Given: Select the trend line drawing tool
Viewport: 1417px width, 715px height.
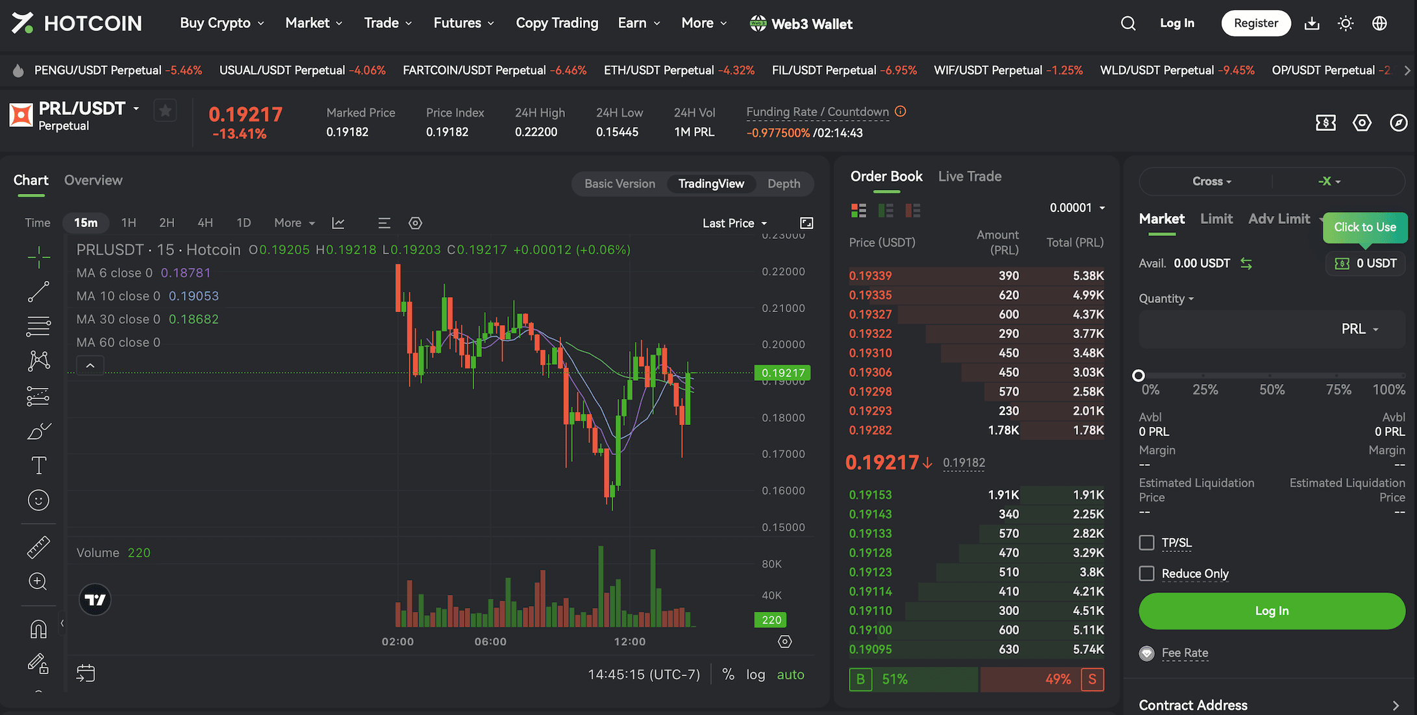Looking at the screenshot, I should coord(38,292).
